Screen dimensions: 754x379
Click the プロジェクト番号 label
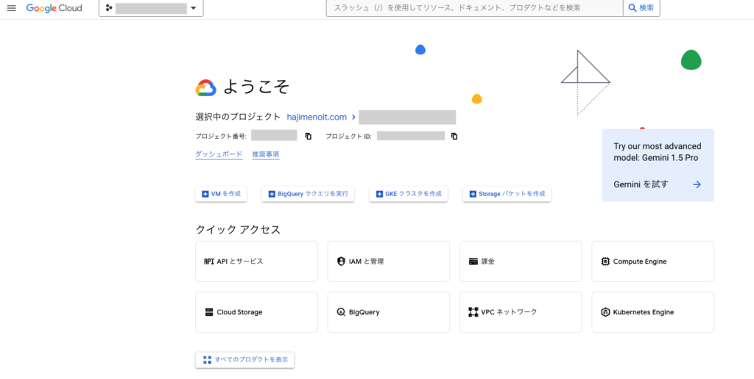coord(221,136)
